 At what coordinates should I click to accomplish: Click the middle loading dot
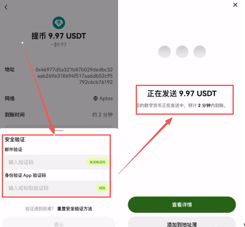(x=182, y=52)
